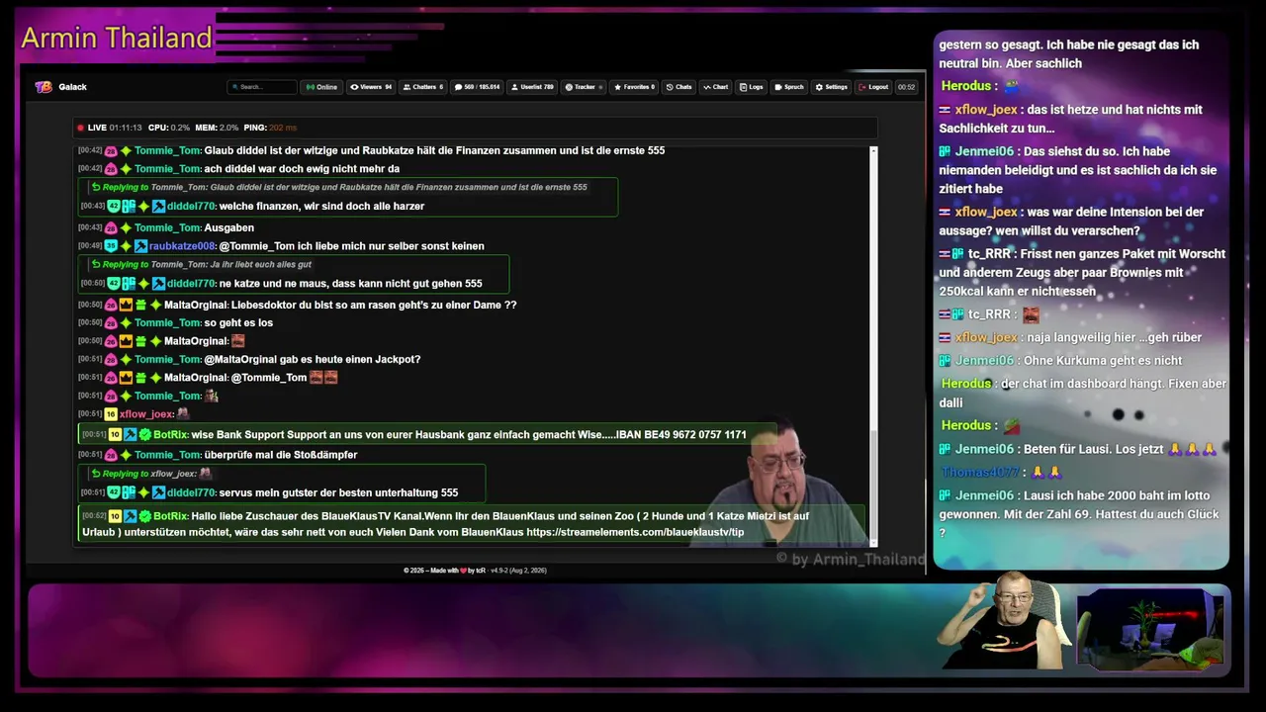
Task: Click the Thai flag badge beside 'das ist hetze' message
Action: click(x=946, y=110)
